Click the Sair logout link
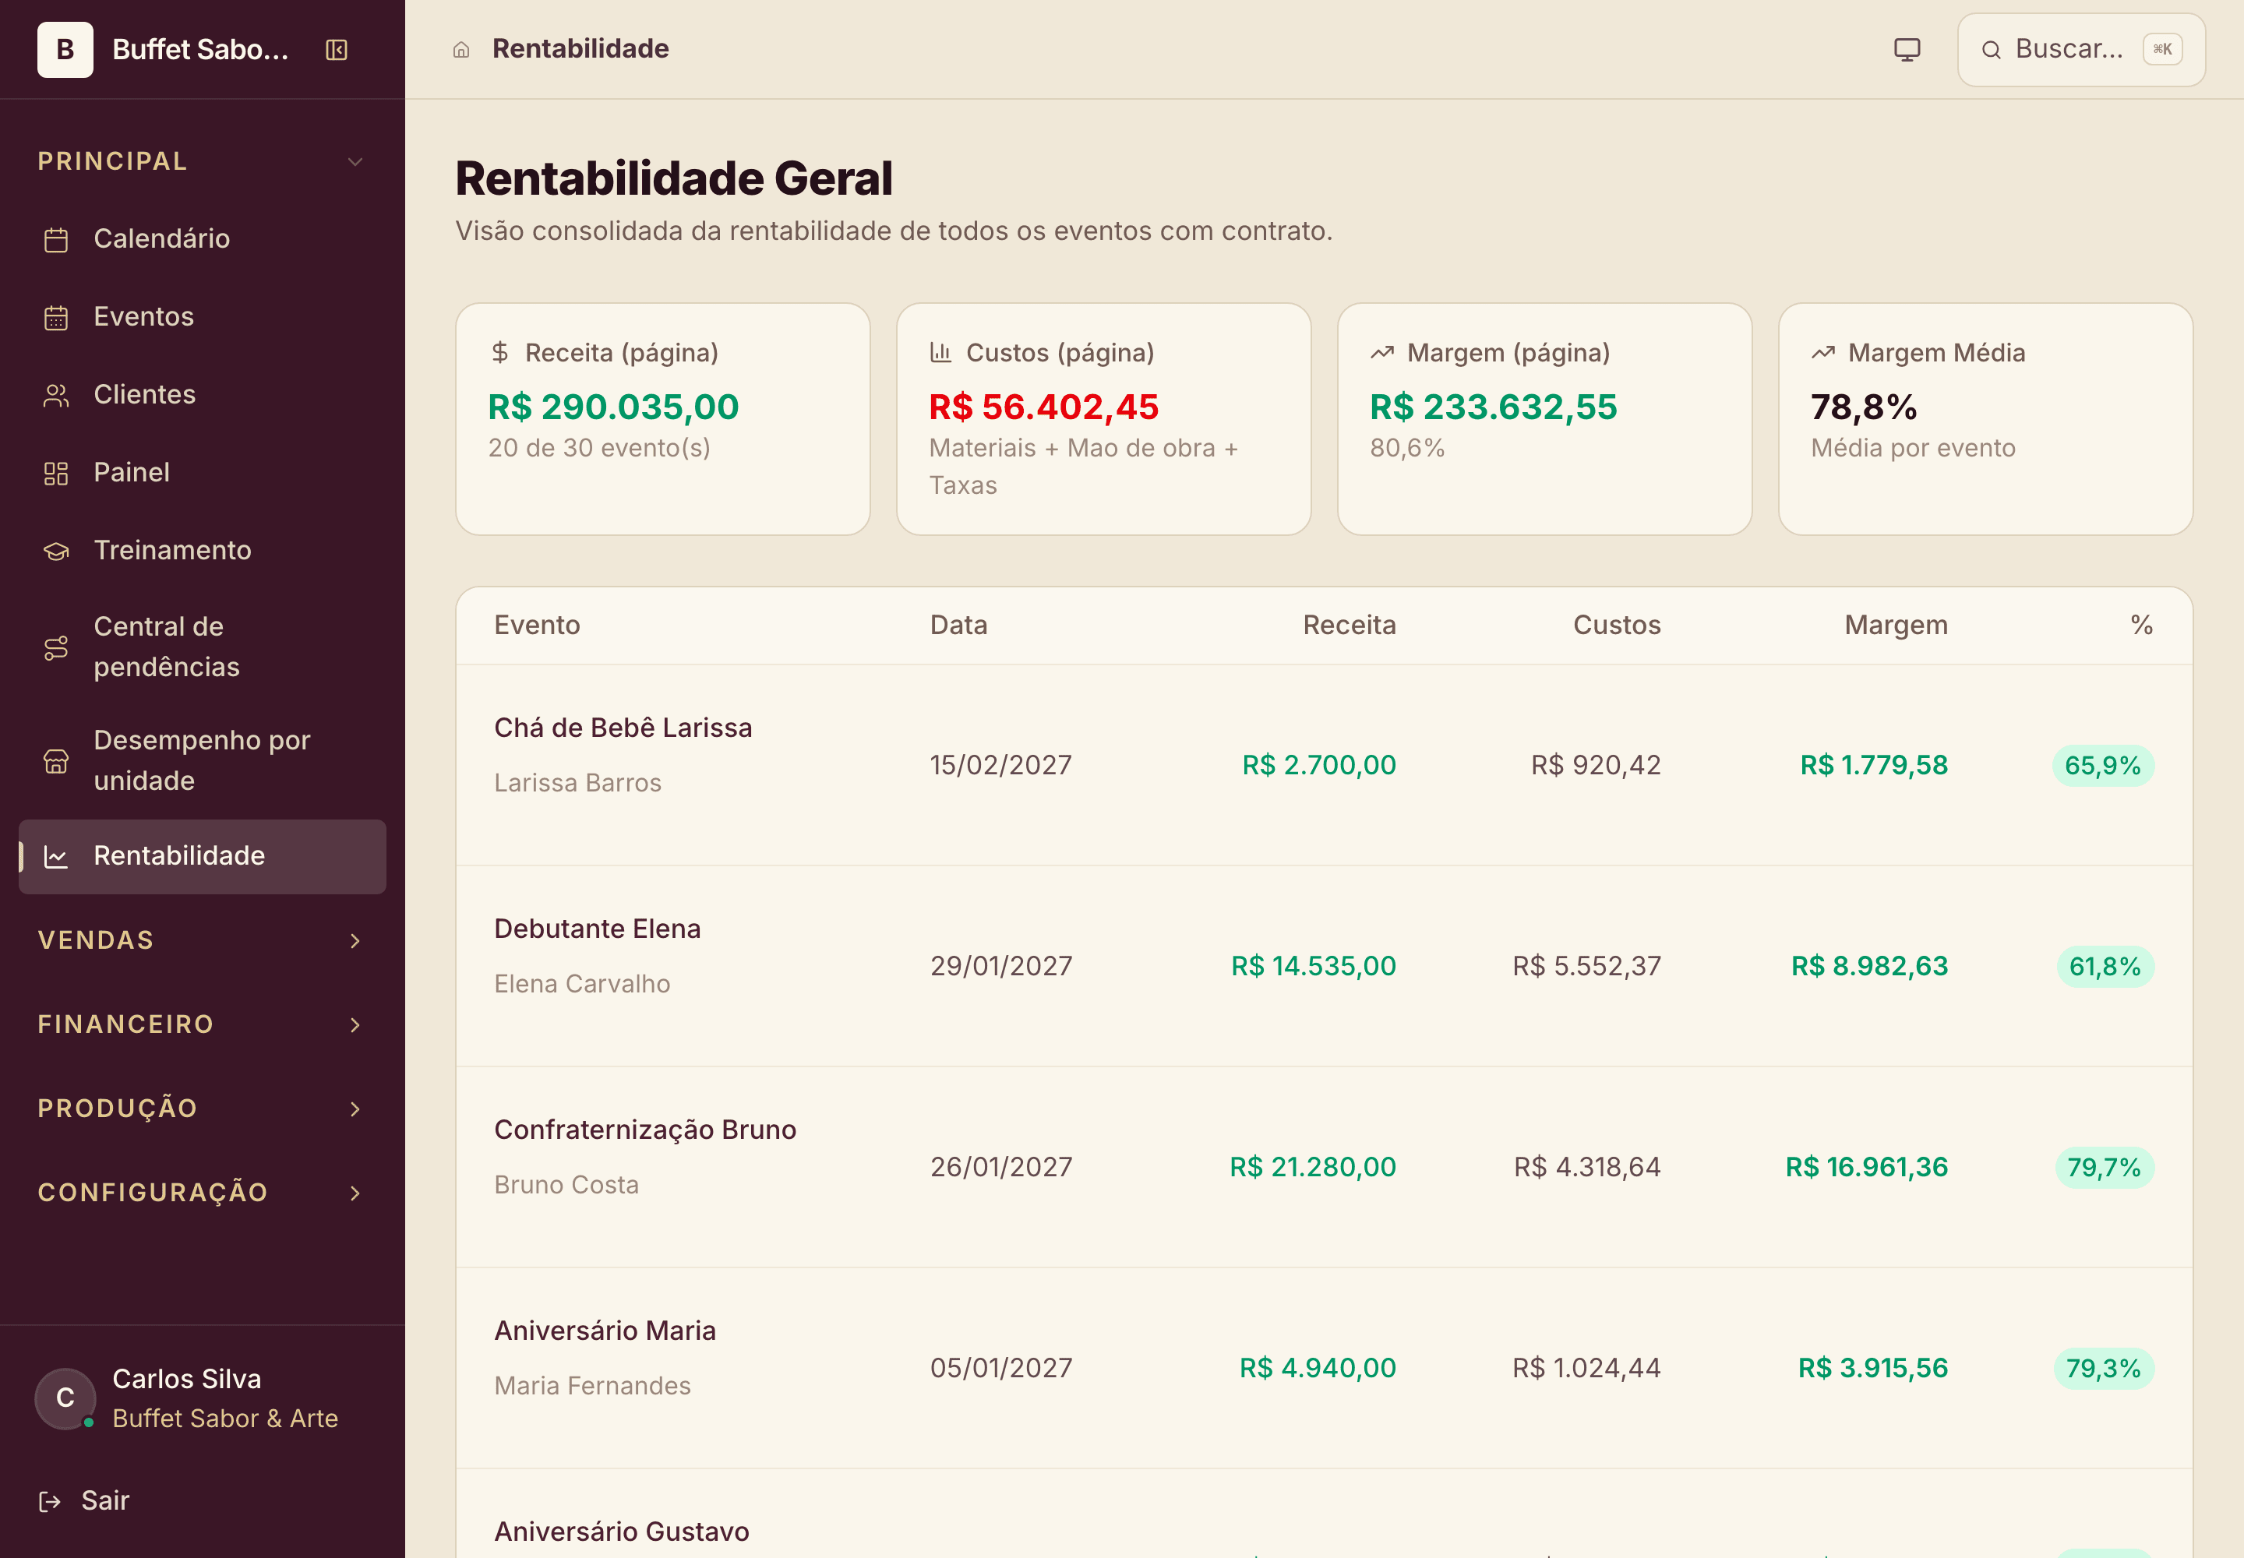2244x1558 pixels. 84,1501
